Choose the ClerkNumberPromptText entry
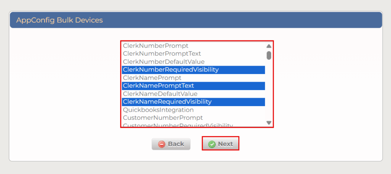 tap(162, 54)
